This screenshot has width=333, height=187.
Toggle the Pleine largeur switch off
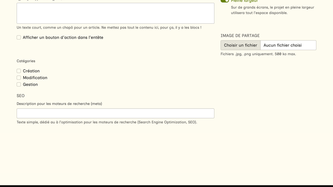point(225,1)
